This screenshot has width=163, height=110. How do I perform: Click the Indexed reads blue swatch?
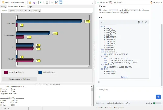(40, 72)
